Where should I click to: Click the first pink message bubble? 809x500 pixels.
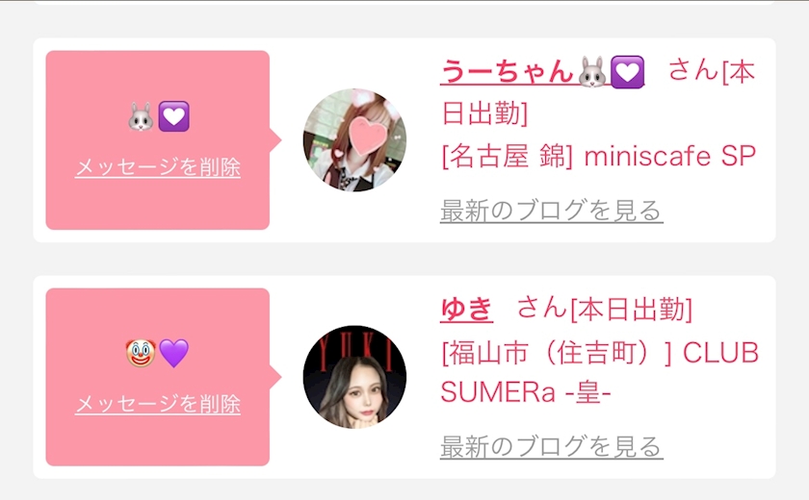click(x=158, y=139)
